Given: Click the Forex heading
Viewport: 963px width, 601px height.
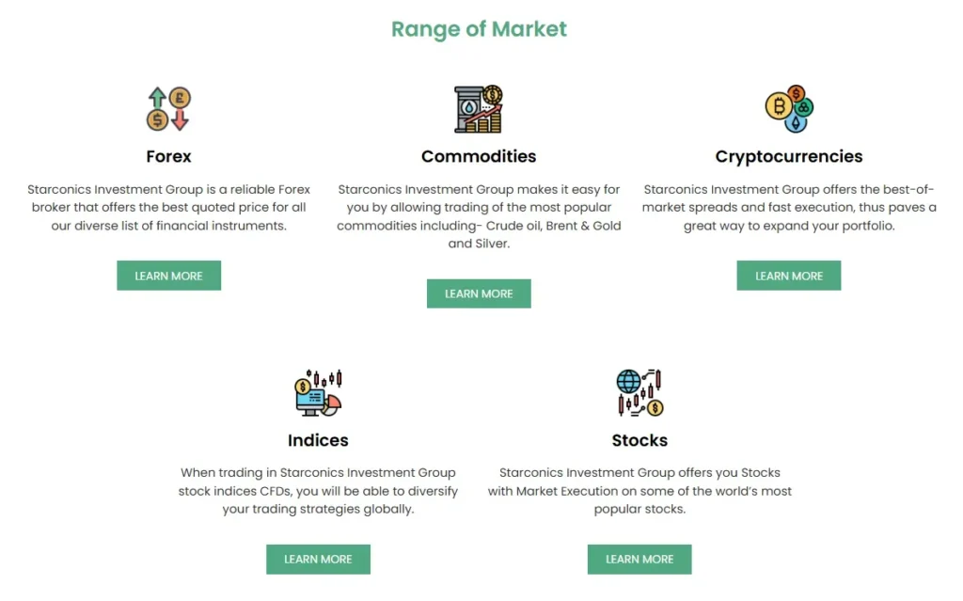Looking at the screenshot, I should [x=168, y=156].
